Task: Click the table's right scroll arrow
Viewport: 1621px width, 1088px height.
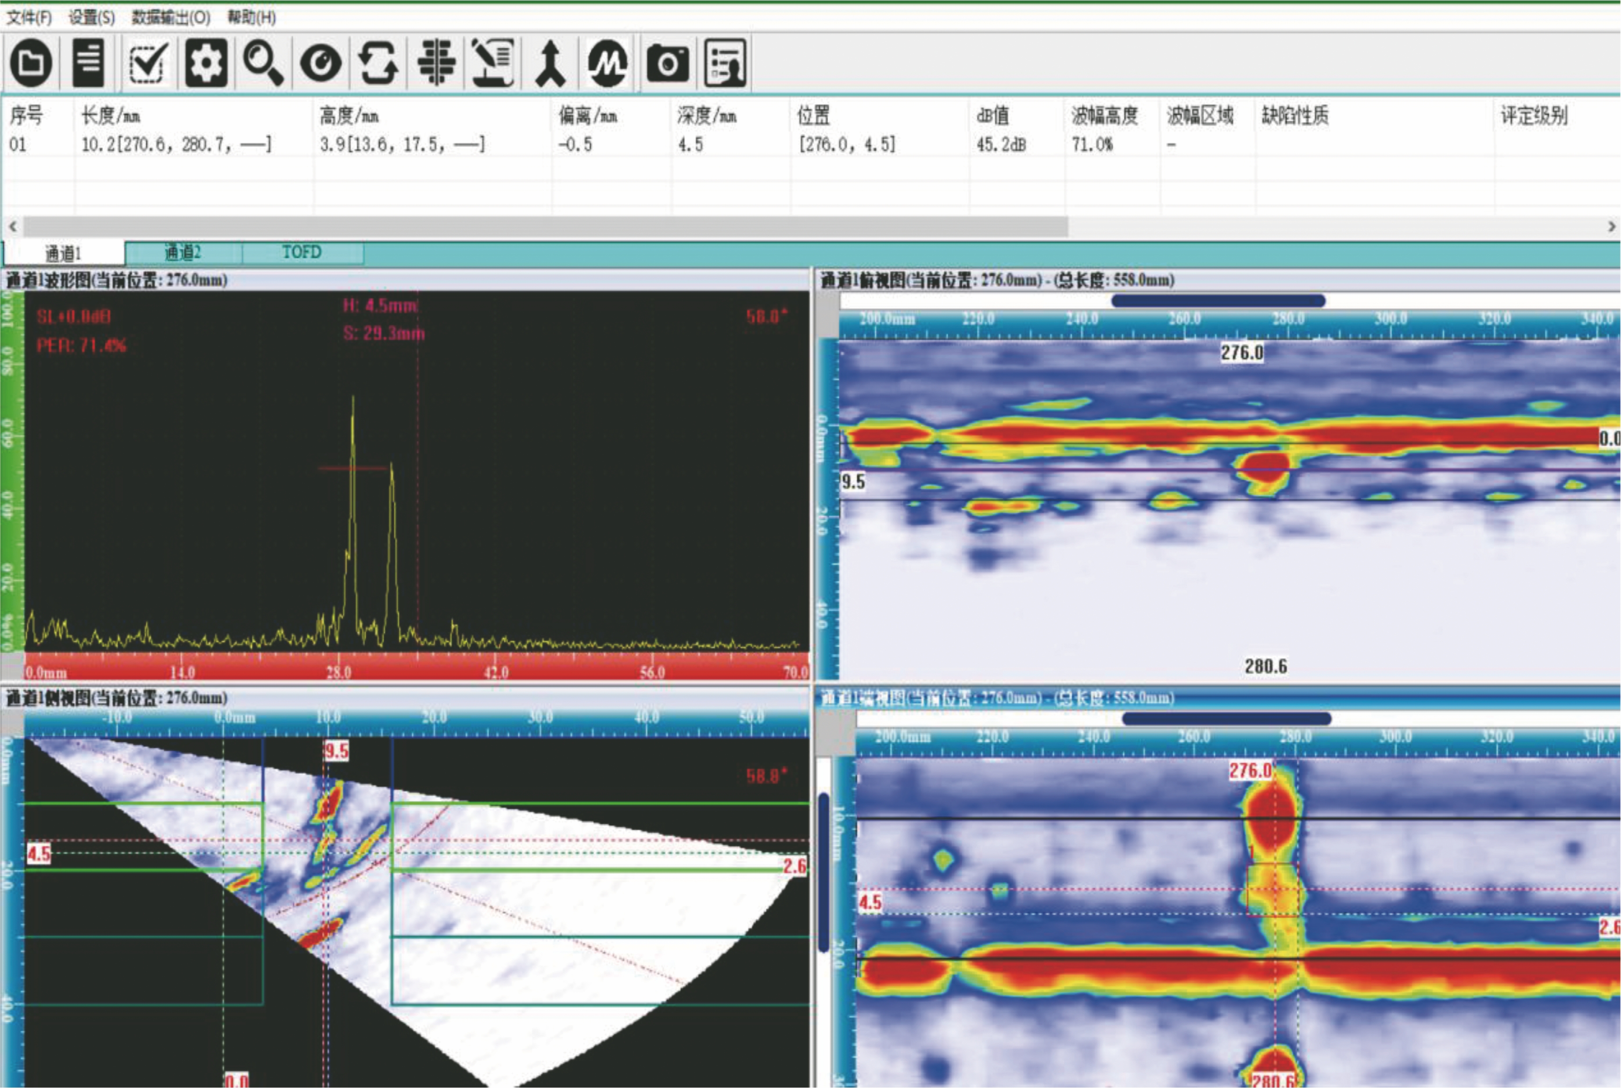Action: pyautogui.click(x=1610, y=226)
